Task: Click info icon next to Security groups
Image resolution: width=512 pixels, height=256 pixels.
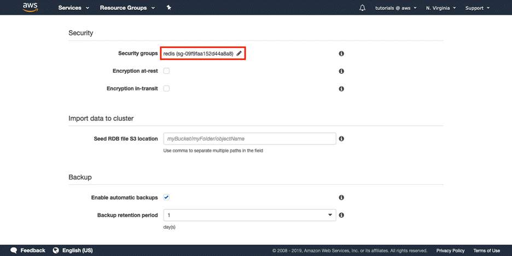Action: pos(341,54)
